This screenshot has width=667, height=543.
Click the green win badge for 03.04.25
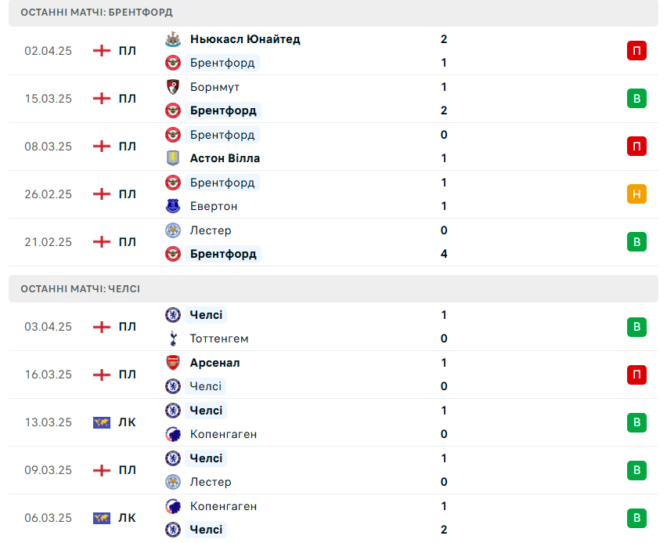[x=636, y=327]
